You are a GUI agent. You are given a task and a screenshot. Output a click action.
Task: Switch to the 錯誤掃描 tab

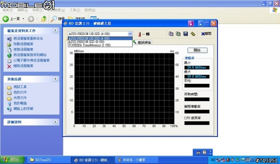(142, 42)
